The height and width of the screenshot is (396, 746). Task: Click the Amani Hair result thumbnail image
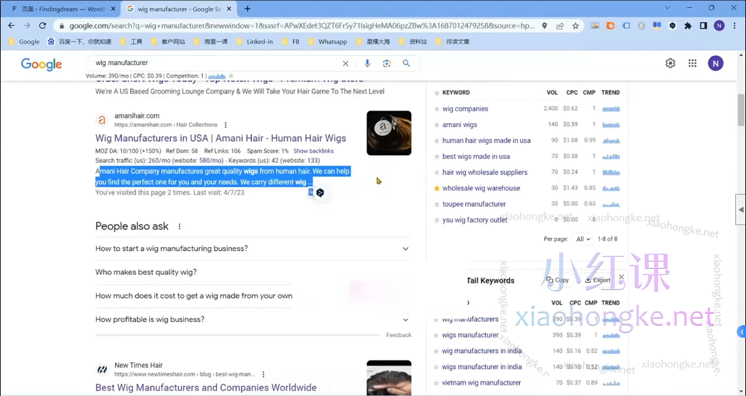tap(389, 133)
